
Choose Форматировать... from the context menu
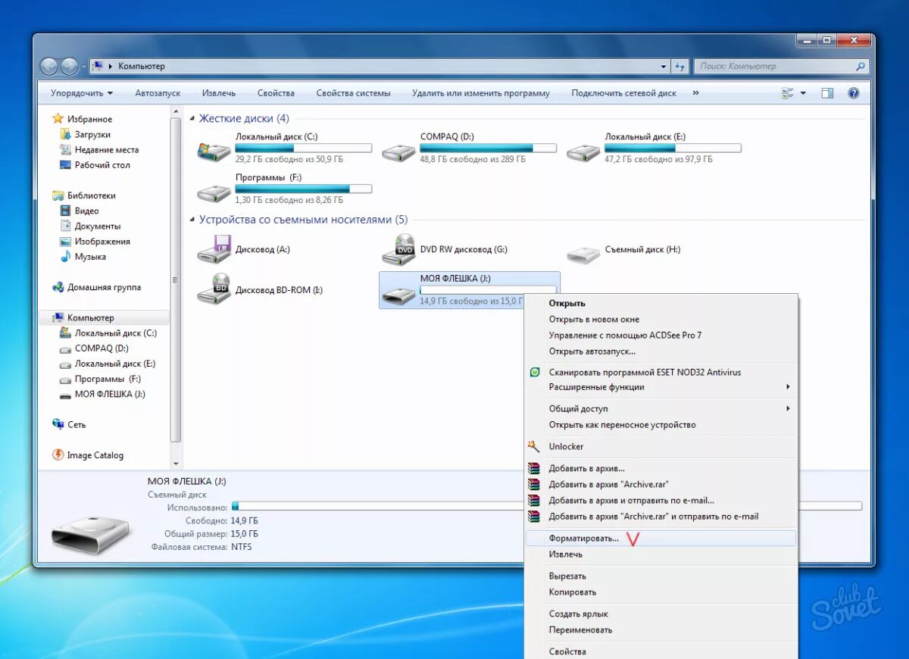(x=661, y=539)
